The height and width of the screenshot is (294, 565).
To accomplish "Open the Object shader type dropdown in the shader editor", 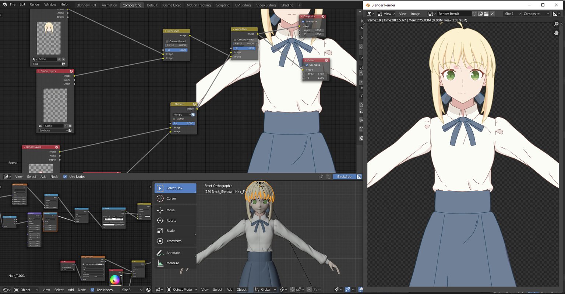I will [x=26, y=290].
